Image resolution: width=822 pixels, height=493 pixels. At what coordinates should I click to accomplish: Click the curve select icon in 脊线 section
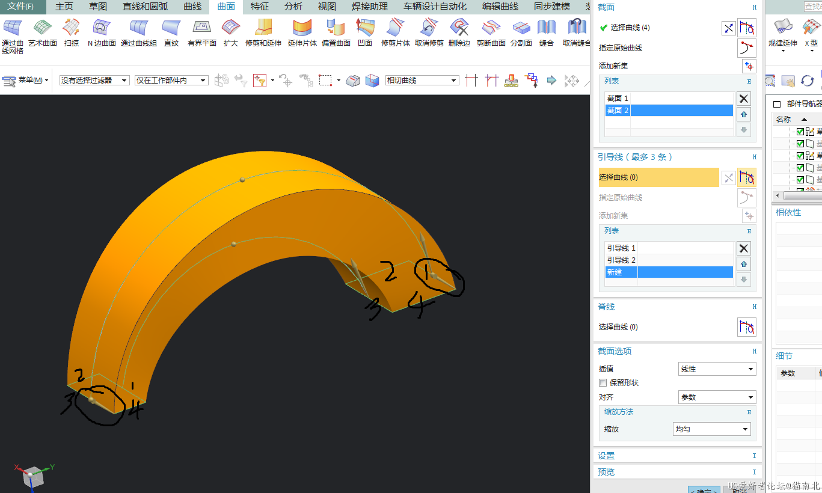pos(746,327)
